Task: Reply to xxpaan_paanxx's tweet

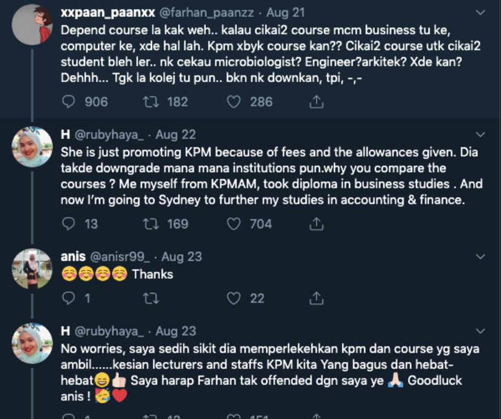Action: tap(69, 102)
